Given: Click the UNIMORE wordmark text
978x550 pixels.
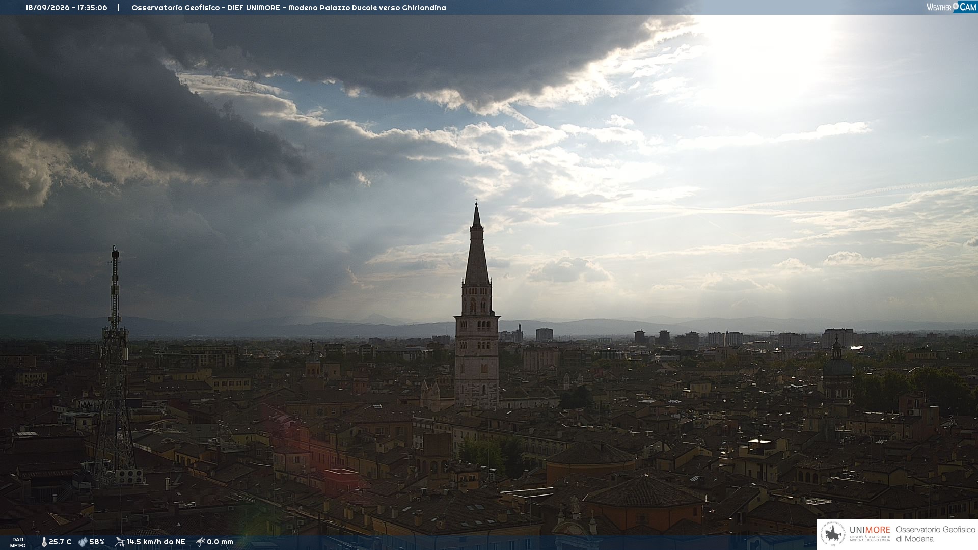Looking at the screenshot, I should 870,530.
